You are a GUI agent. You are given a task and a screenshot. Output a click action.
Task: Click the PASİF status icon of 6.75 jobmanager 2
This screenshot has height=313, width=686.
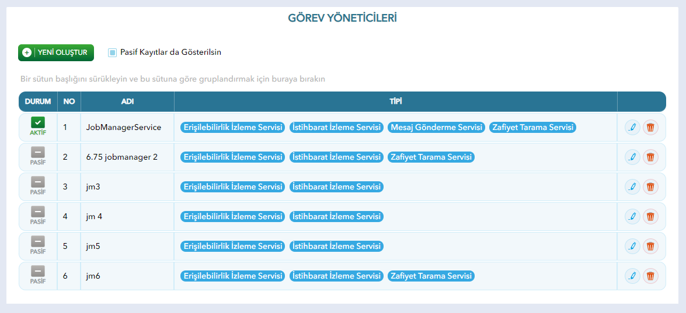(37, 152)
